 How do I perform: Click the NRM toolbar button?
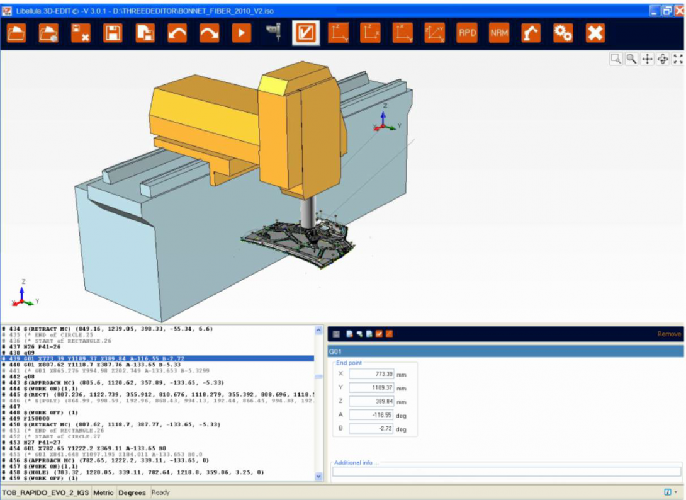[x=498, y=33]
